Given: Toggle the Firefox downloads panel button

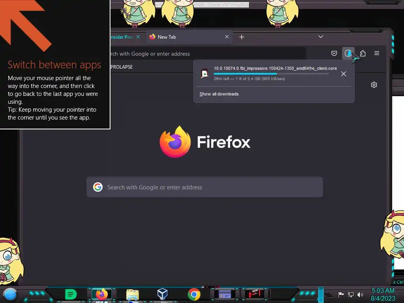Looking at the screenshot, I should (348, 53).
